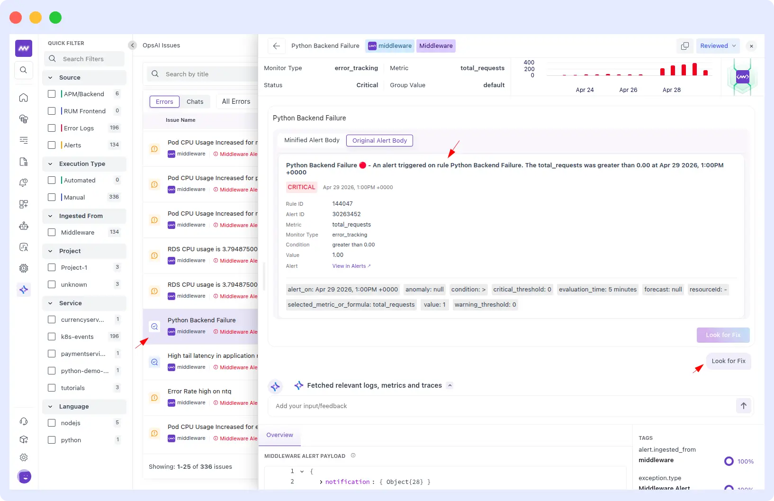
Task: Check the Error Logs filter
Action: [52, 128]
